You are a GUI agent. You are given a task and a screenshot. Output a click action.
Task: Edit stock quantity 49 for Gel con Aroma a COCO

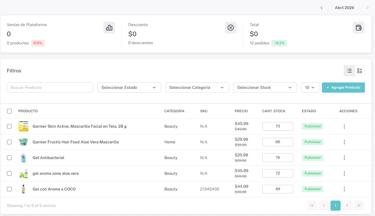(278, 189)
